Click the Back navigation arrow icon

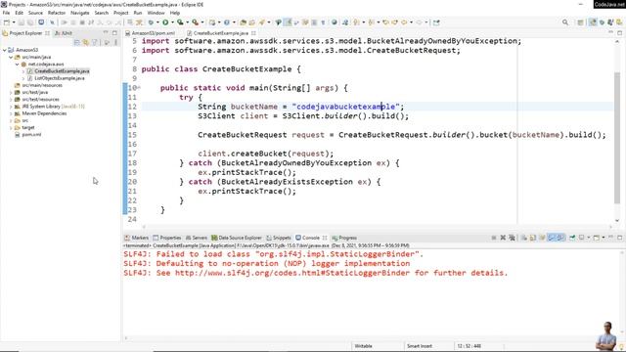tap(404, 22)
